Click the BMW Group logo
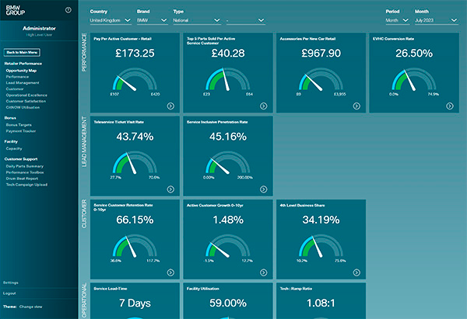The width and height of the screenshot is (467, 319). 16,10
